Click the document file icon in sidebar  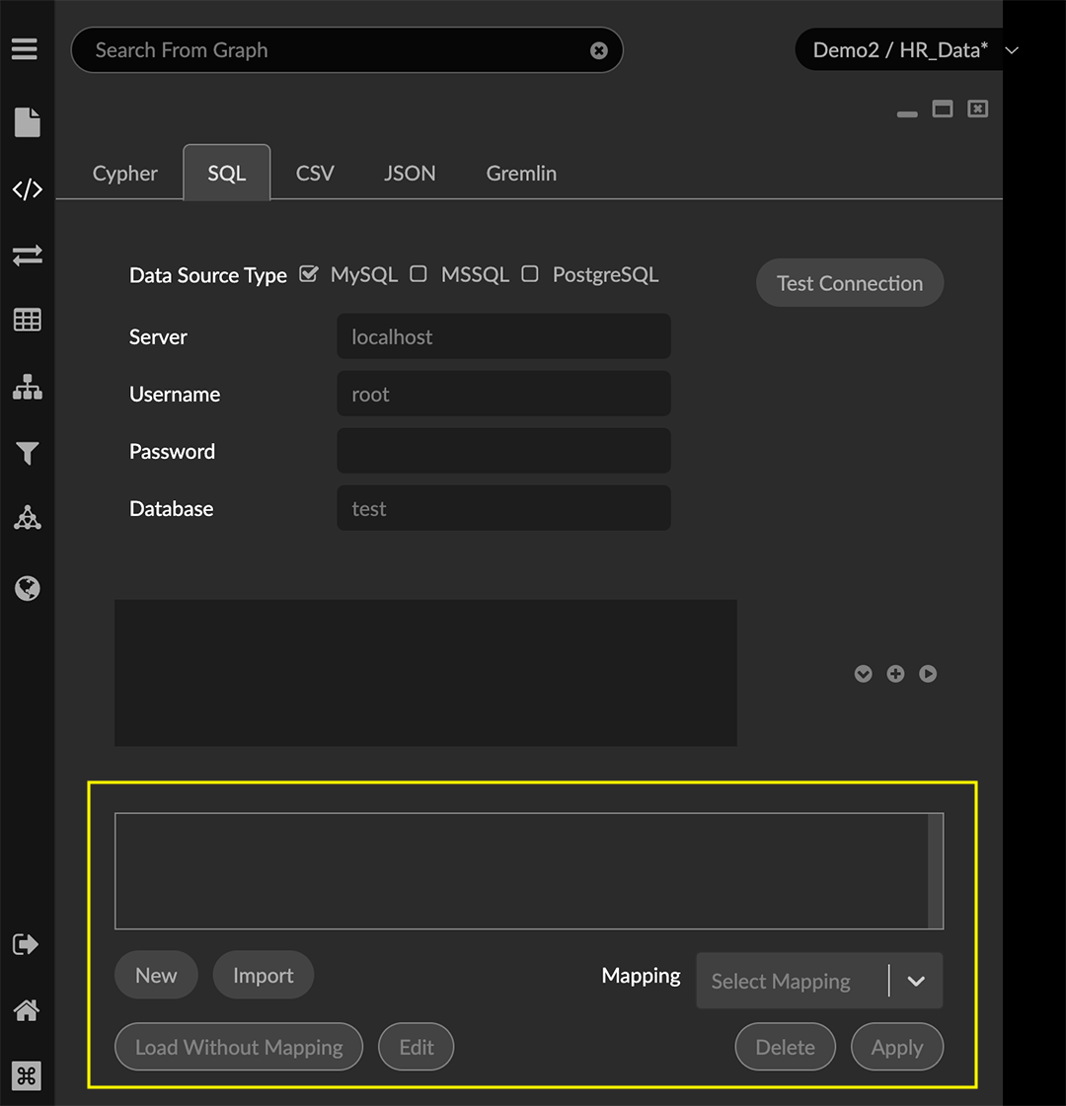[27, 122]
